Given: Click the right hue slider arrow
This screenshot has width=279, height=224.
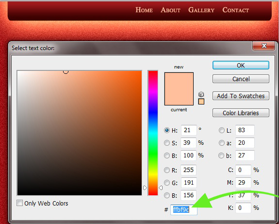Looking at the screenshot, I should point(161,188).
